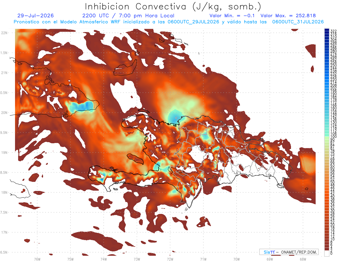The height and width of the screenshot is (263, 340).
Task: Click the "18N" latitude label
Action: coord(5,192)
